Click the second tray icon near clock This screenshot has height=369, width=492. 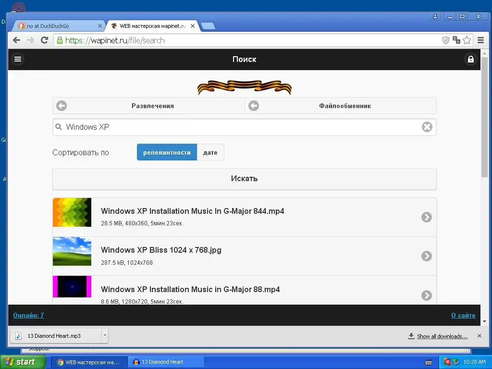pos(456,362)
